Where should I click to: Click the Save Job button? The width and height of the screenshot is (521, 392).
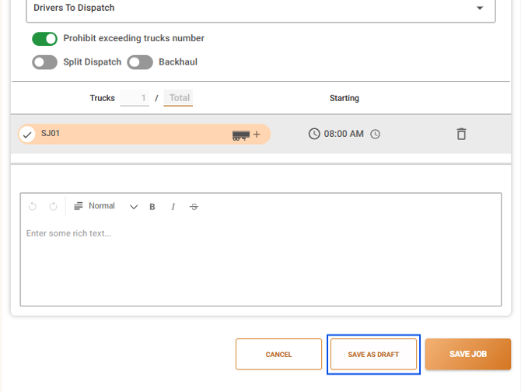[x=467, y=355]
